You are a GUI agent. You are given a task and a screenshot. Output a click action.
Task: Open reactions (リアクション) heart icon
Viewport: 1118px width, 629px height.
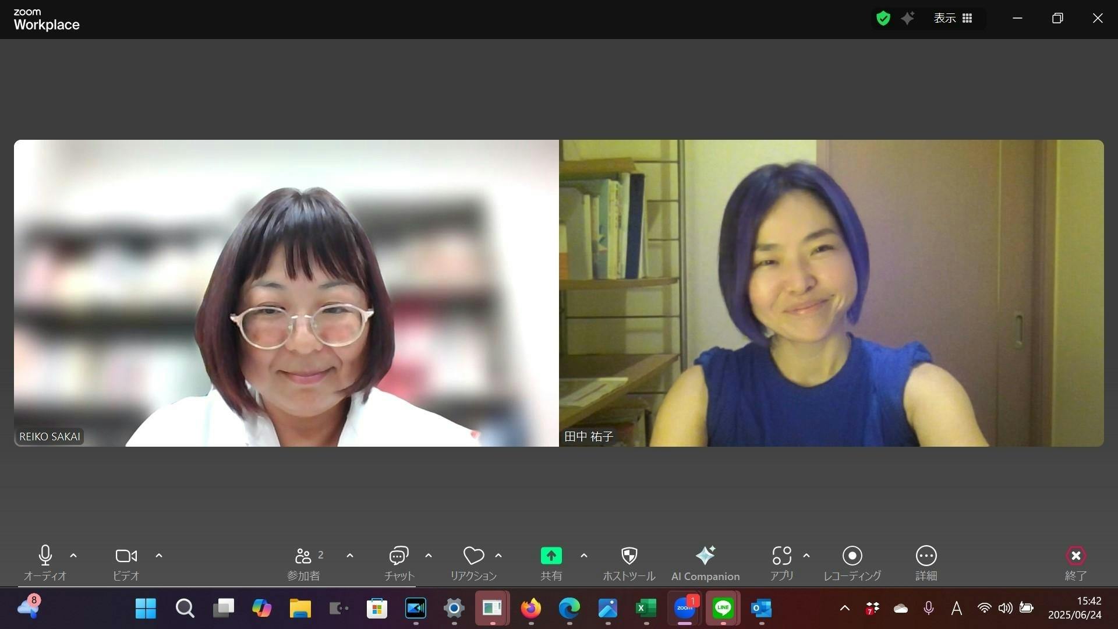473,557
